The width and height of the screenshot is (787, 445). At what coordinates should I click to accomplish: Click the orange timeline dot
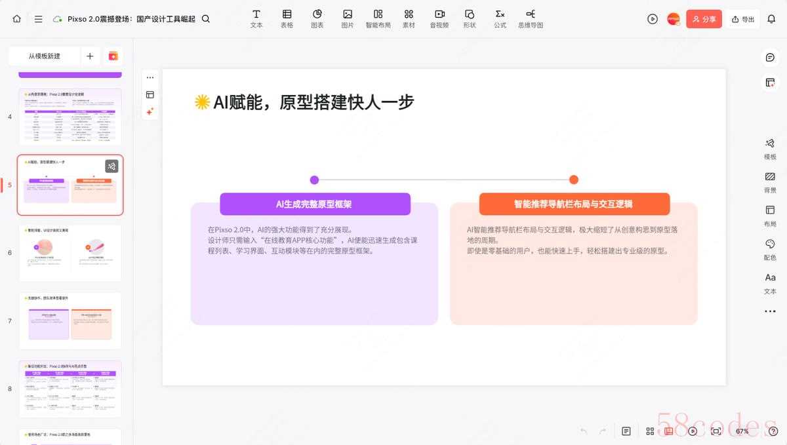click(574, 180)
